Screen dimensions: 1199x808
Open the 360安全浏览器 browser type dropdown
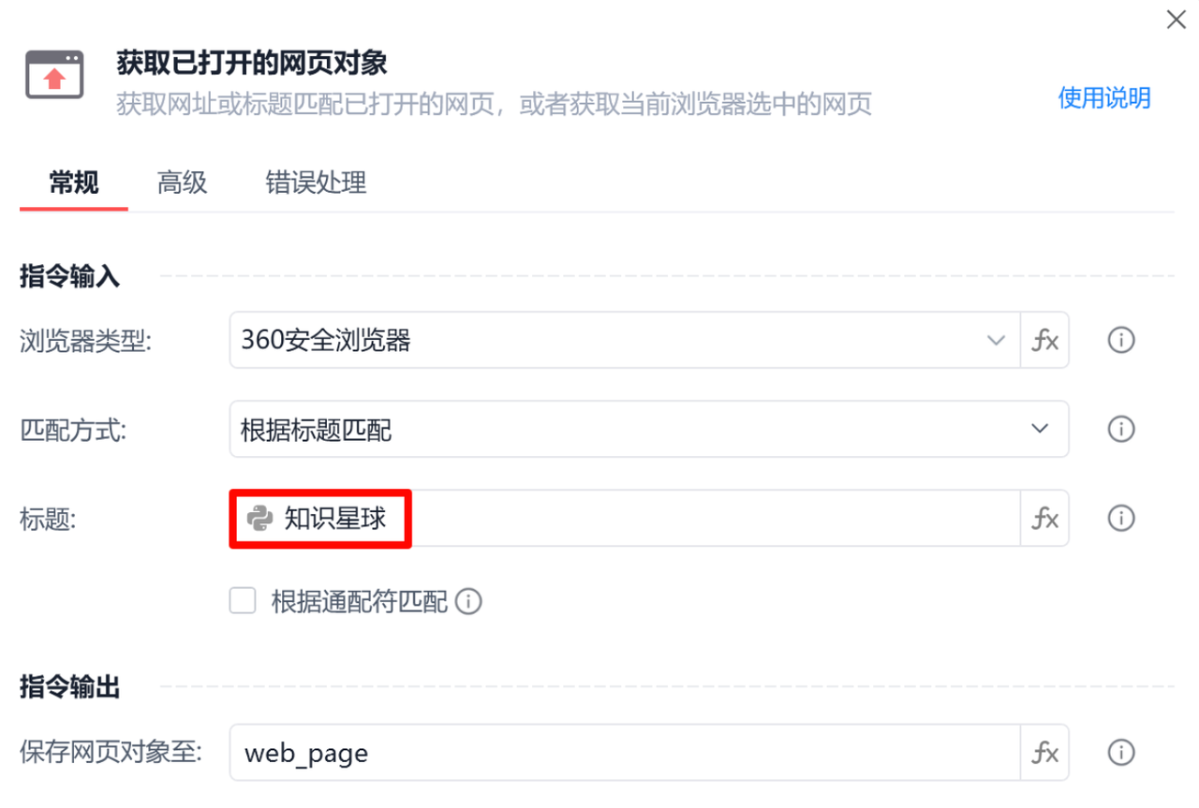click(x=623, y=340)
